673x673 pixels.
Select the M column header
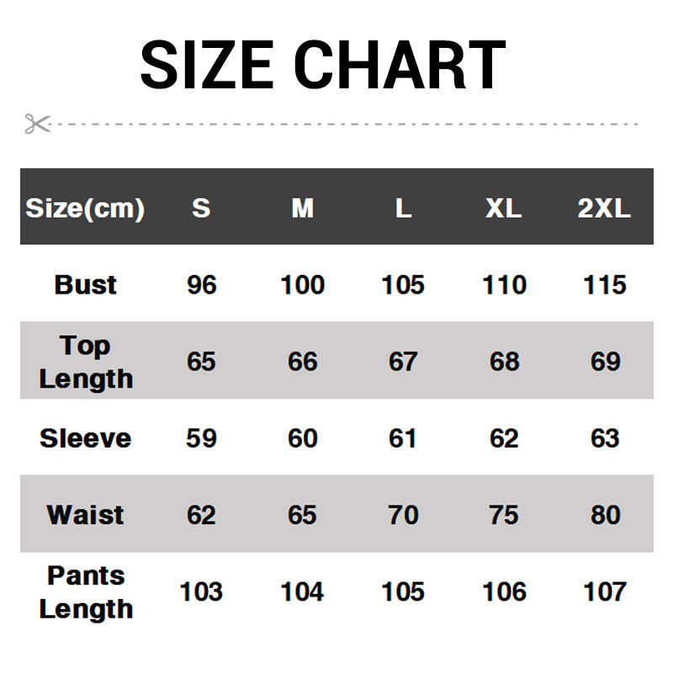[302, 208]
